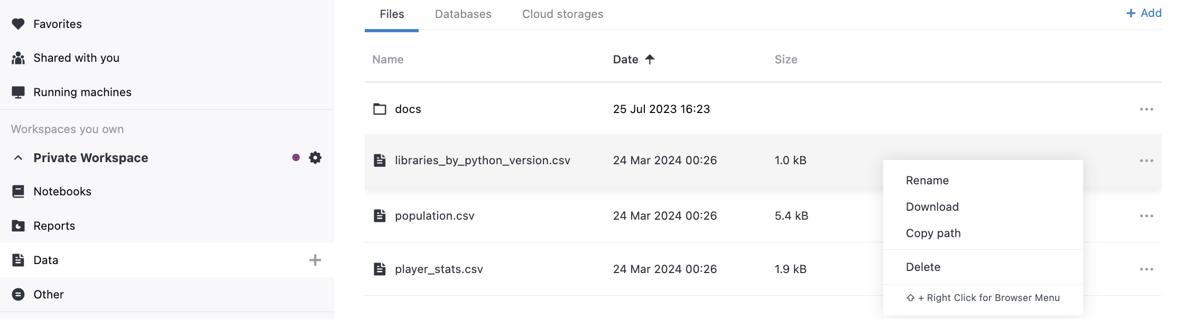The image size is (1184, 319).
Task: Open Shared with you people icon
Action: pyautogui.click(x=18, y=58)
